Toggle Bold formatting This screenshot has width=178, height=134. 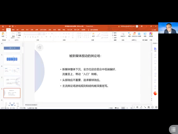click(x=25, y=37)
